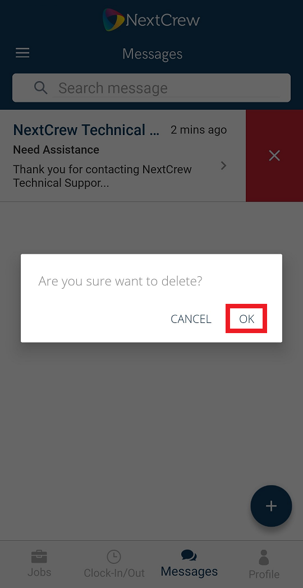Switch to the Jobs tab label
303x588 pixels.
[39, 572]
